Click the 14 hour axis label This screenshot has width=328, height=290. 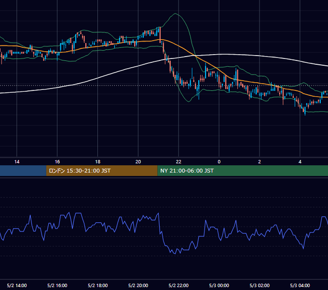tap(17, 162)
